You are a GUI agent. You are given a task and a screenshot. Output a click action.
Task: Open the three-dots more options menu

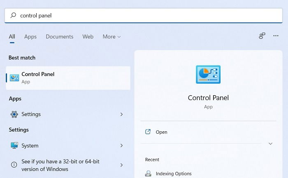(x=276, y=36)
